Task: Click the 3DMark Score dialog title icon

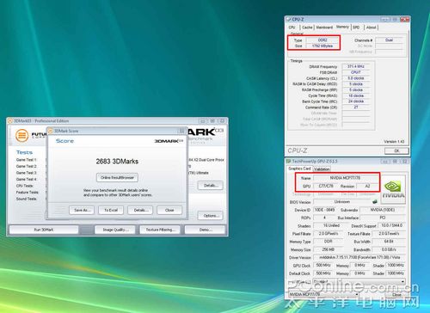Action: point(51,131)
